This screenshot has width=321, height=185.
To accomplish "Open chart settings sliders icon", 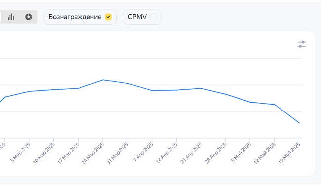I will coord(302,44).
